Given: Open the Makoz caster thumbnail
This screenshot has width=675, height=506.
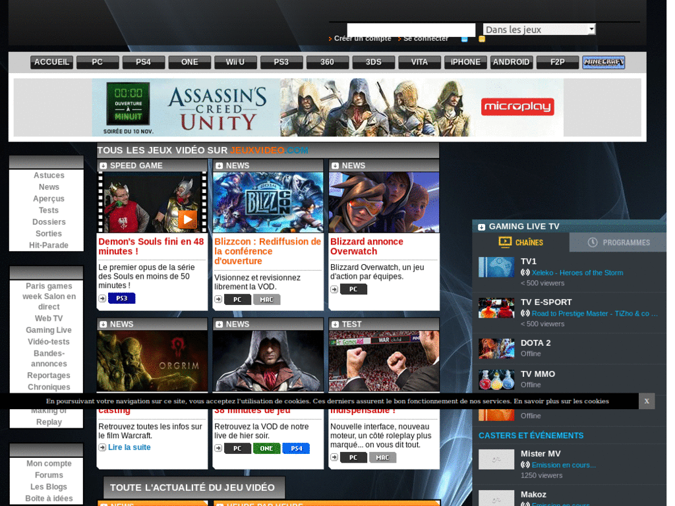Looking at the screenshot, I should (x=496, y=498).
